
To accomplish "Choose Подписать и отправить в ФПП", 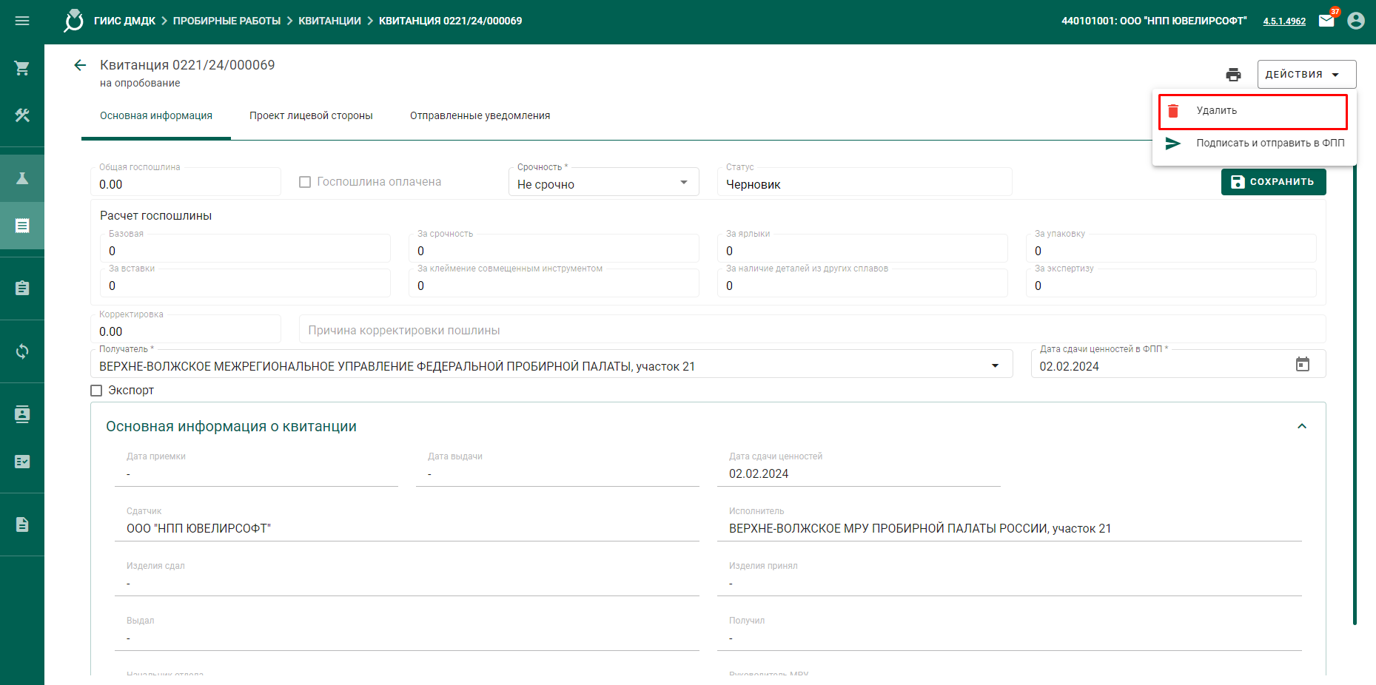I will coord(1254,144).
